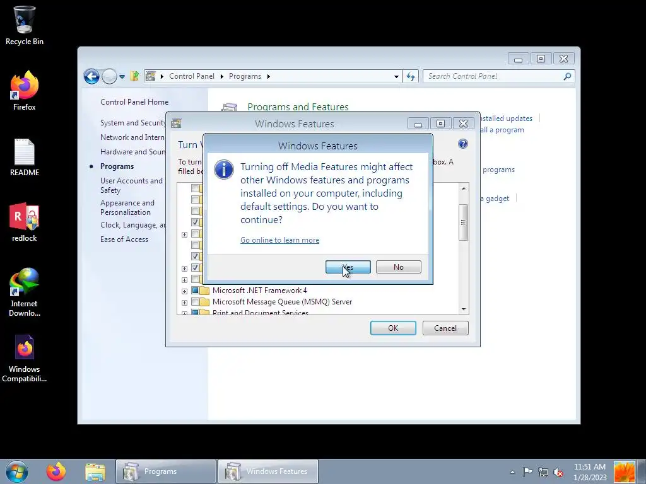The image size is (646, 484).
Task: Open breadcrumb arrow before Control Panel
Action: point(162,76)
